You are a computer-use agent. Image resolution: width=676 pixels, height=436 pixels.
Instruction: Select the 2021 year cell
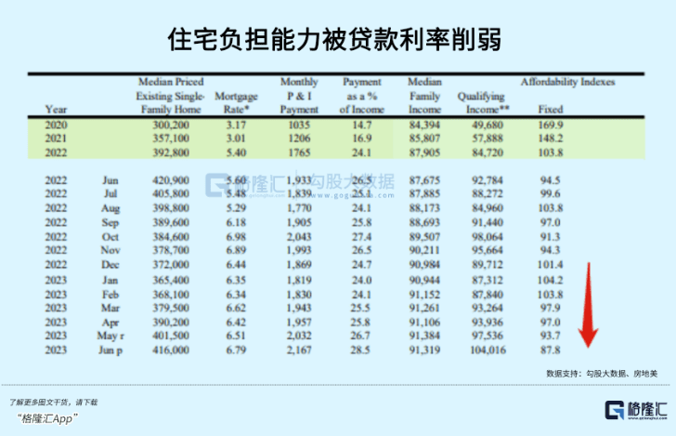(56, 139)
